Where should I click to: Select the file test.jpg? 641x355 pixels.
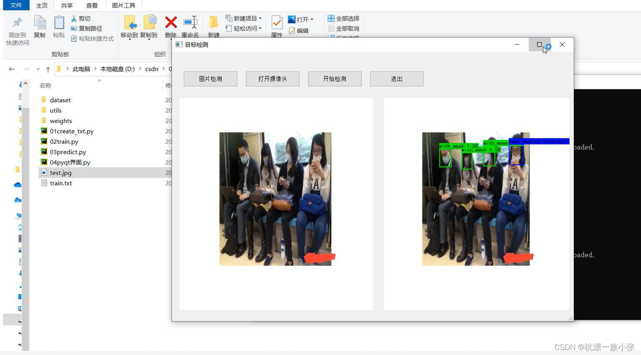click(x=61, y=173)
